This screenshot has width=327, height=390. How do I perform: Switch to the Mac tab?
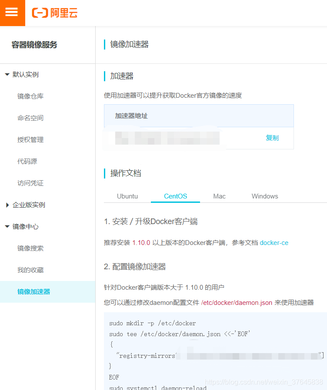point(219,196)
